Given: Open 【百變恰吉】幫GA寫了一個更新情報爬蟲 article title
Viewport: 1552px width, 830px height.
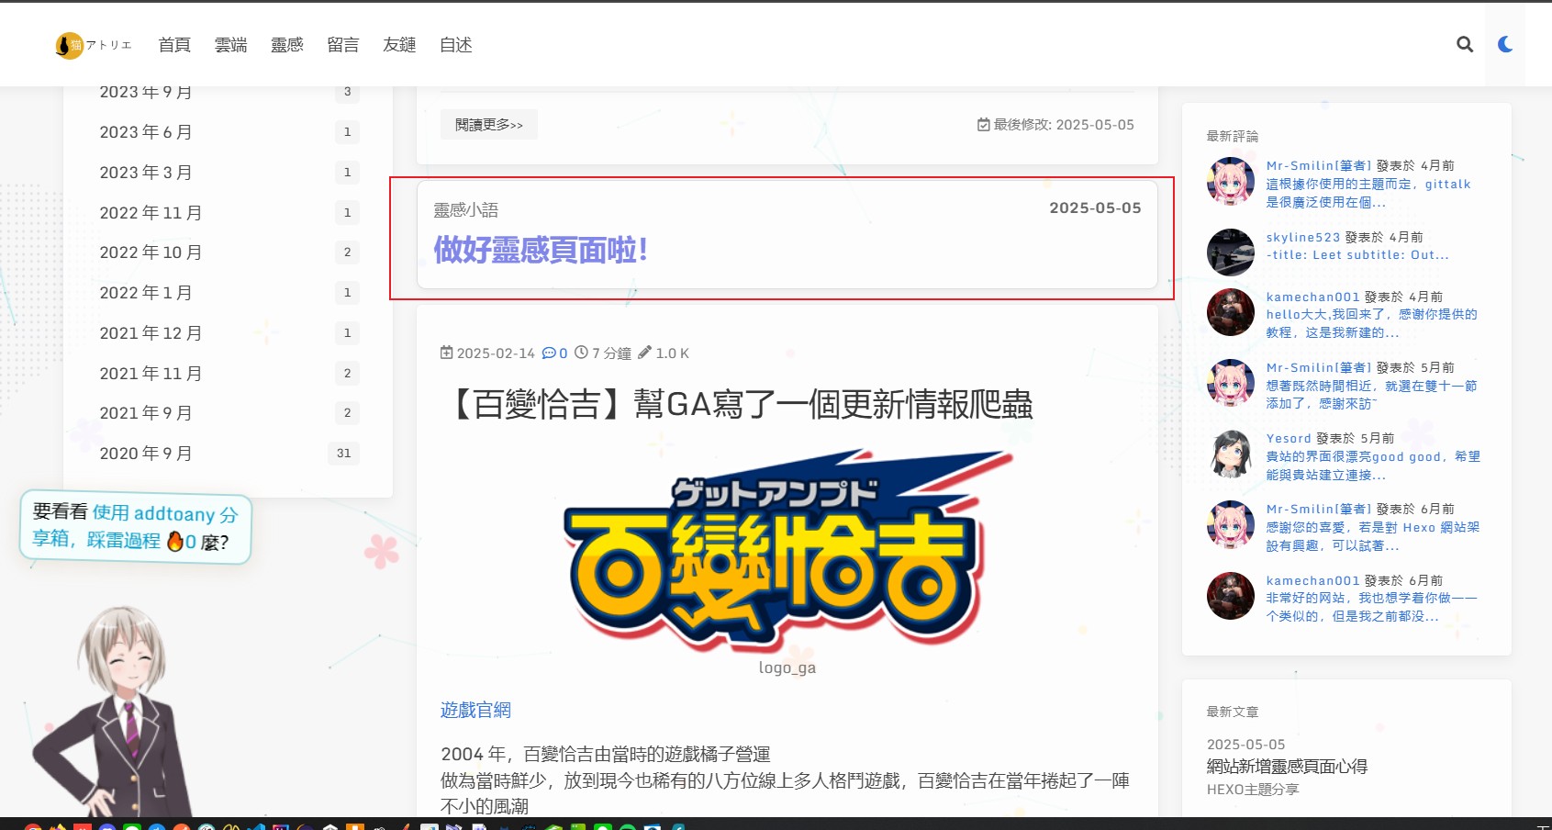Looking at the screenshot, I should point(739,404).
